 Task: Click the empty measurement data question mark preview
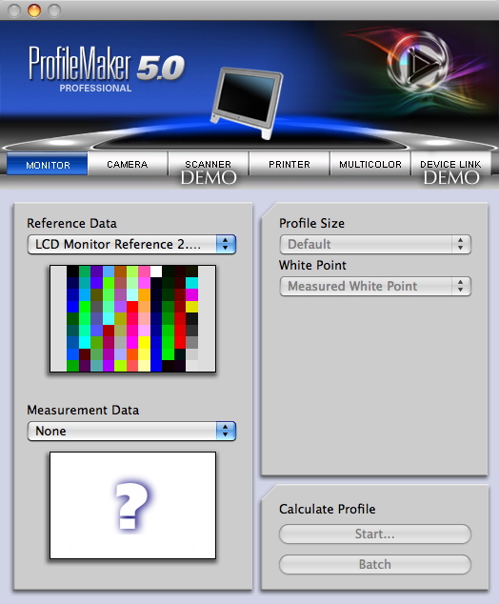pos(132,505)
